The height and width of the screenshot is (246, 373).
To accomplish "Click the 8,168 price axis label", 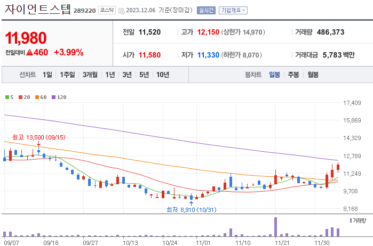I will point(351,209).
